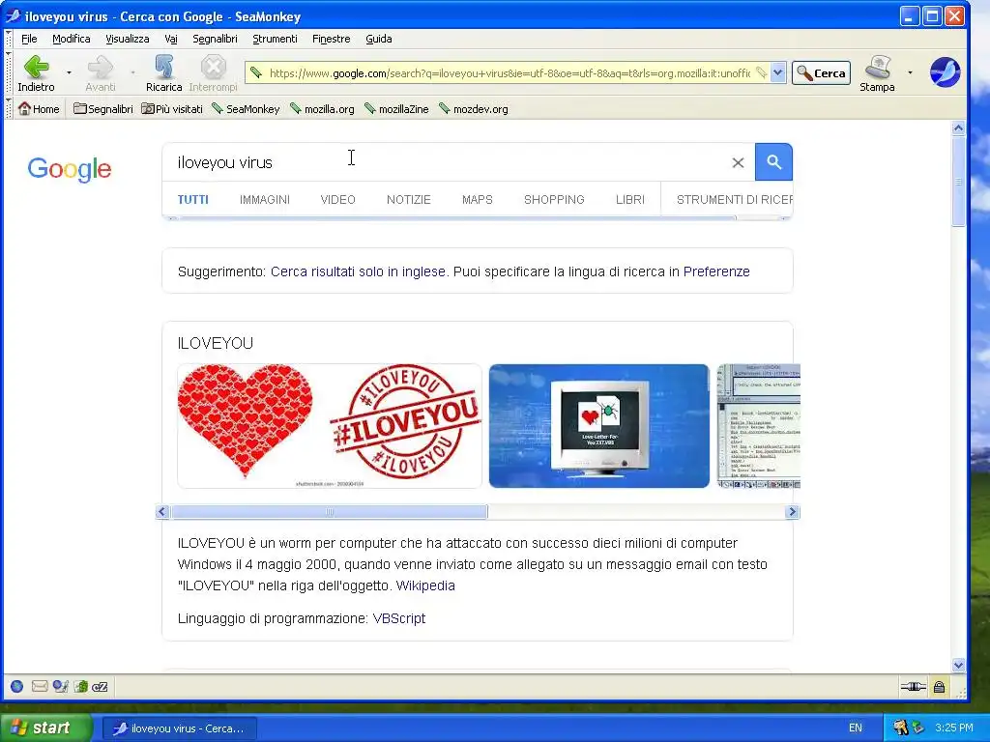Click image carousel left scroll arrow
This screenshot has width=990, height=742.
click(162, 512)
